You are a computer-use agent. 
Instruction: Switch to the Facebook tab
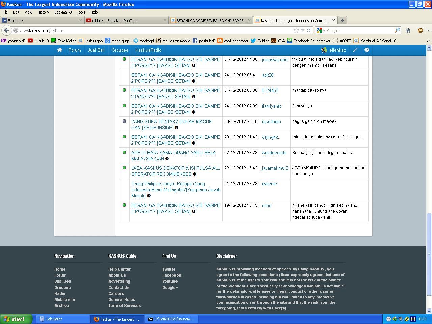[42, 20]
